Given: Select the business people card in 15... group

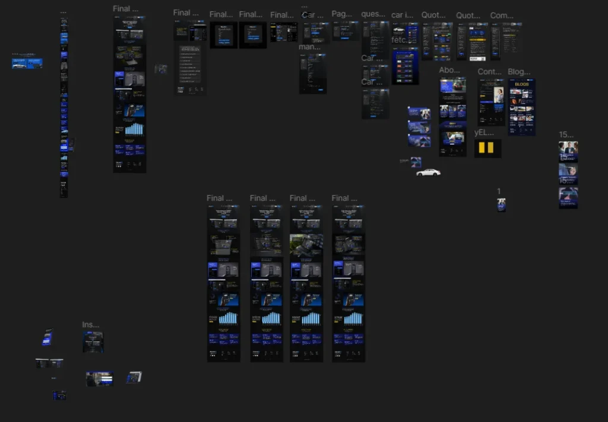Looking at the screenshot, I should point(568,151).
